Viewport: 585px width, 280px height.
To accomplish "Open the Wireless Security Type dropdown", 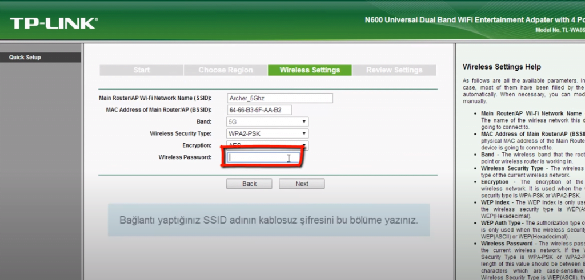I will (267, 133).
